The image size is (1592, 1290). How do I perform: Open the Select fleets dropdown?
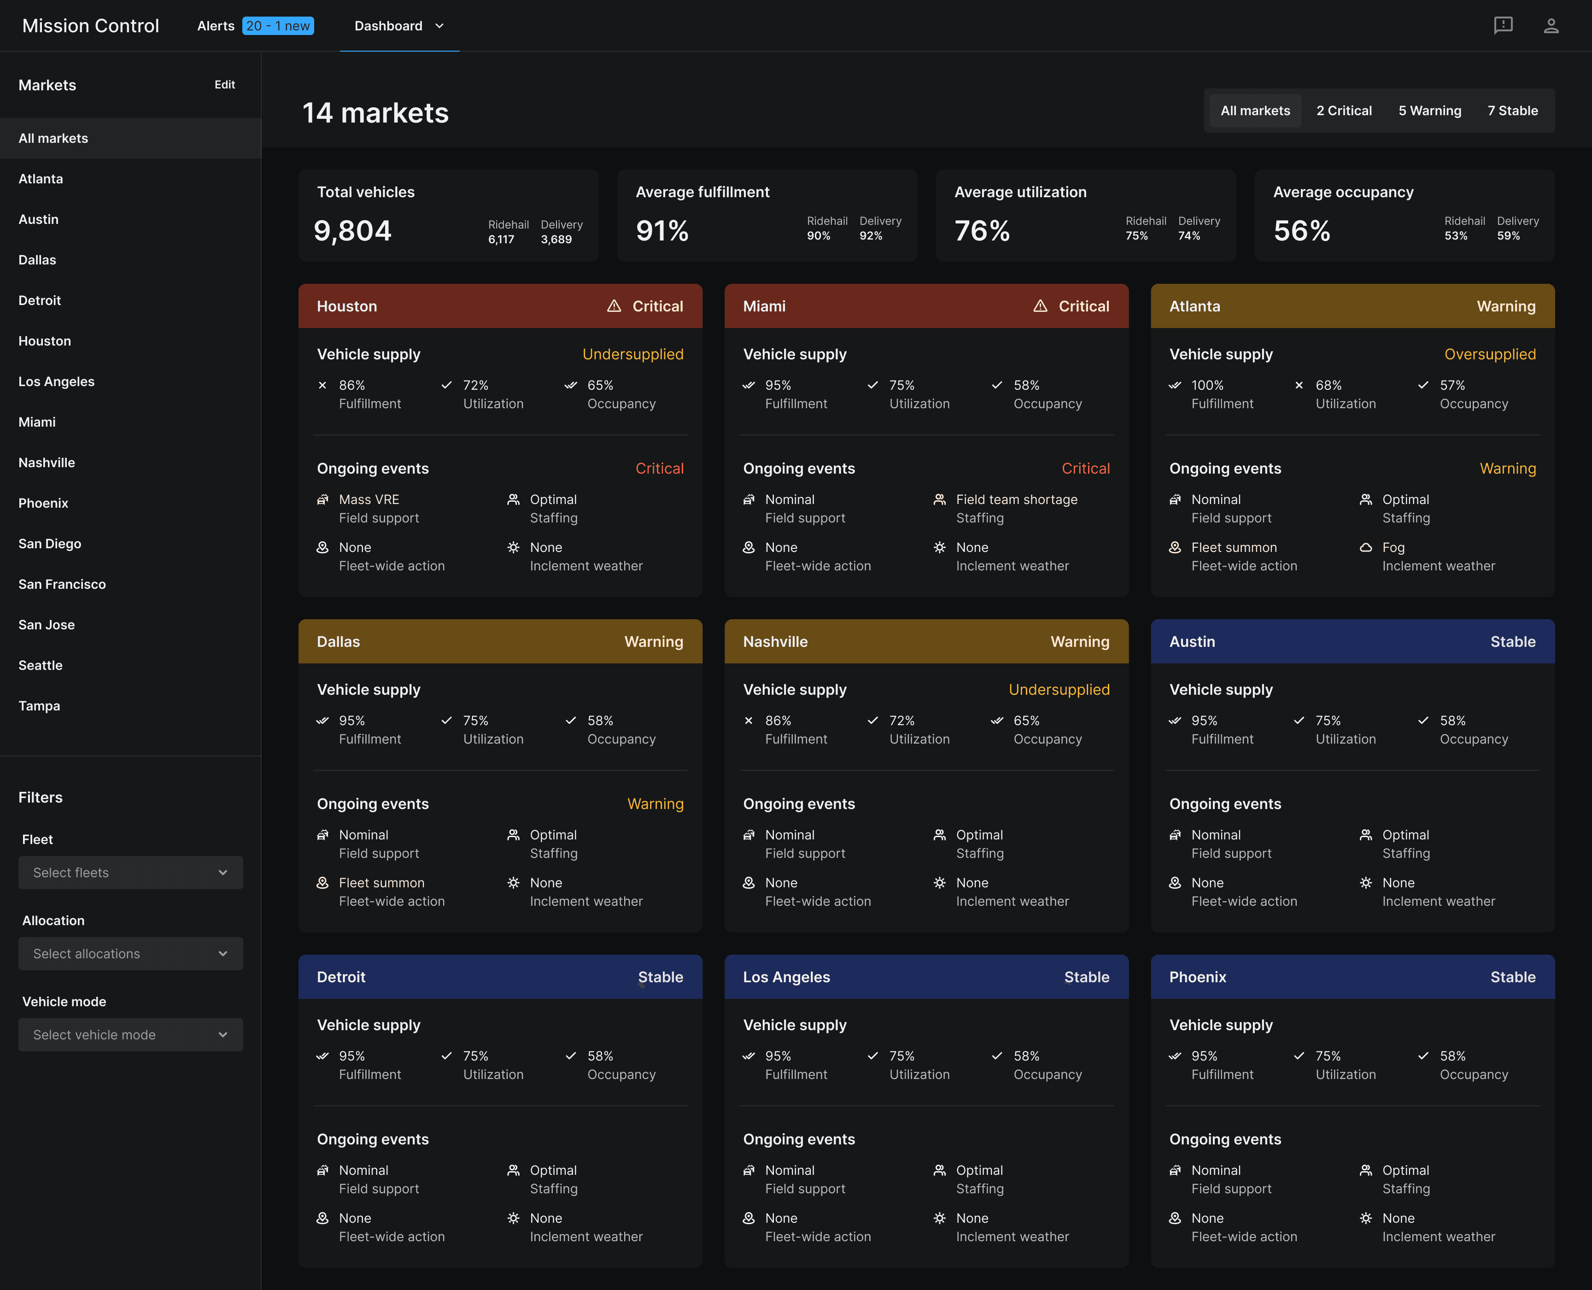pyautogui.click(x=131, y=873)
